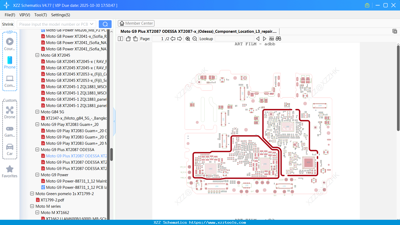The width and height of the screenshot is (400, 225).
Task: Open Moto G8 XT2045 XT2053-x_(Fiji)_C file
Action: click(74, 74)
